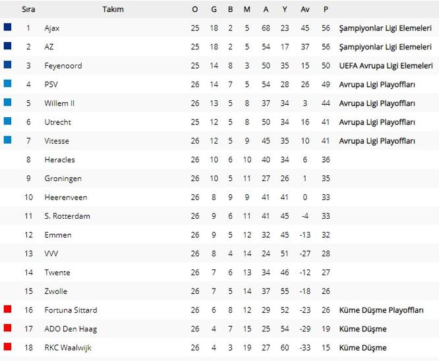
Task: Click Küme Düşme Playoffları label
Action: click(x=381, y=310)
